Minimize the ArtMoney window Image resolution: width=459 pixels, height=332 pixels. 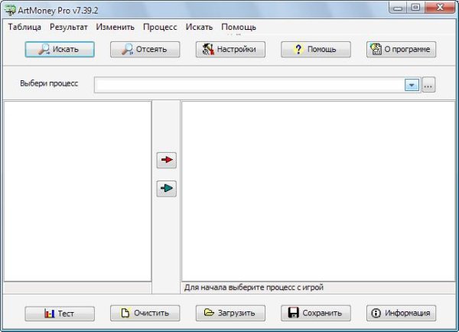(398, 8)
